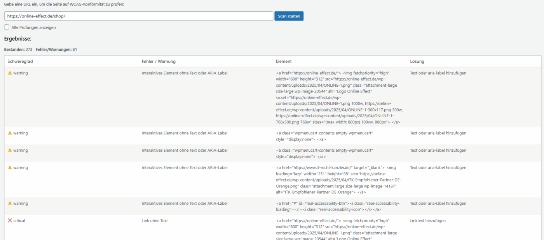
Task: Select the Fehler / Warnung column header
Action: pos(159,61)
